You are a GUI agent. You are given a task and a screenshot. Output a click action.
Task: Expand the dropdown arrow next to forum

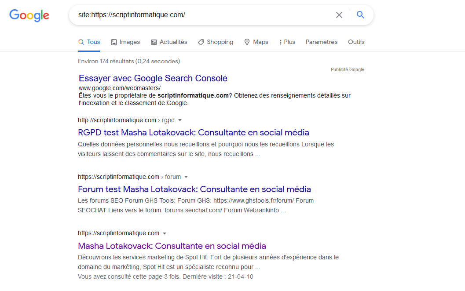point(186,177)
